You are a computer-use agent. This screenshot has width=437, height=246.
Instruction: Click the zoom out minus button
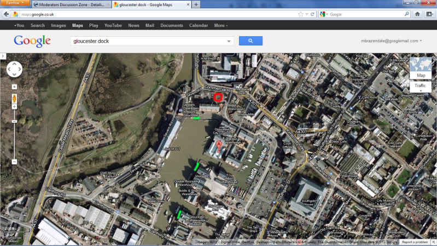[x=14, y=162]
